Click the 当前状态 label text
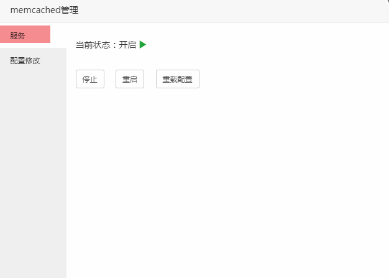This screenshot has width=389, height=278. pos(93,45)
